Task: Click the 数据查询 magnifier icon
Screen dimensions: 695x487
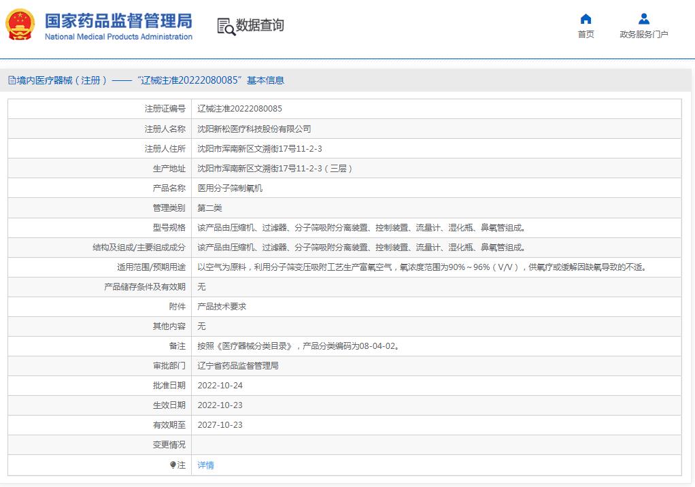Action: tap(225, 26)
